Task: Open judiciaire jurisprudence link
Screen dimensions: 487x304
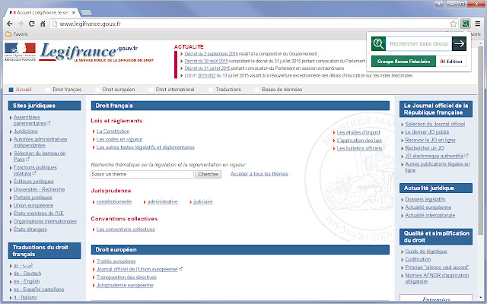Action: pyautogui.click(x=203, y=201)
